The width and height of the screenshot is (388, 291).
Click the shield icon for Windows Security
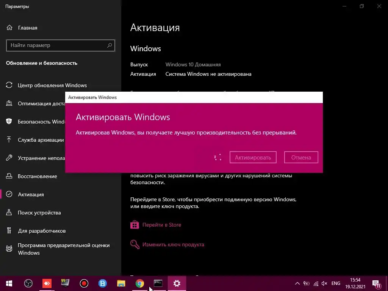click(9, 122)
